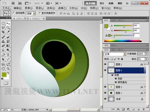Add a layer mask at panel bottom
Image resolution: width=150 pixels, height=112 pixels.
(x=123, y=109)
